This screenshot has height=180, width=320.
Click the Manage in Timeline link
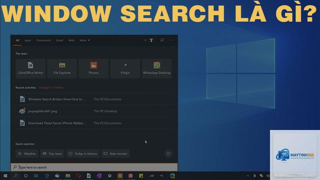tap(51, 88)
